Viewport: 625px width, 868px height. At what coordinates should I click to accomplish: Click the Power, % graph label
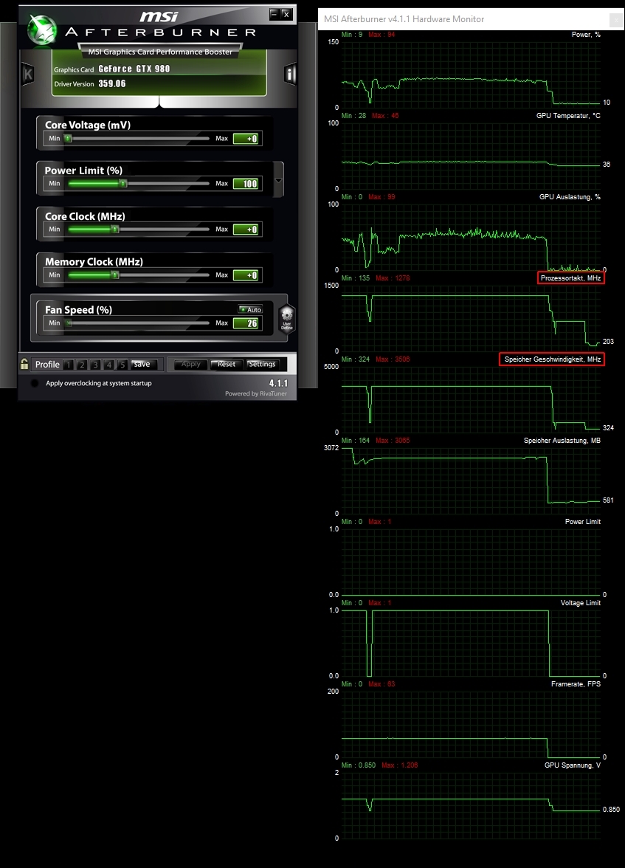click(586, 34)
